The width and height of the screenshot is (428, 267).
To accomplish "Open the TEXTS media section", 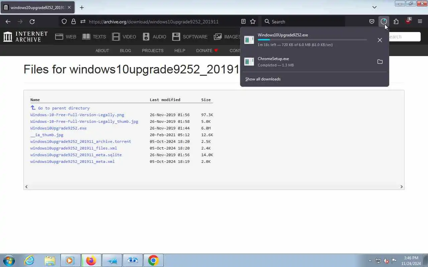I will (x=94, y=37).
